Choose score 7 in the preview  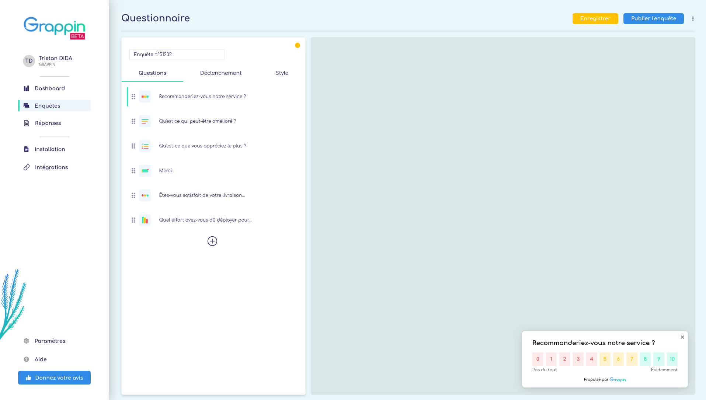[x=632, y=359]
